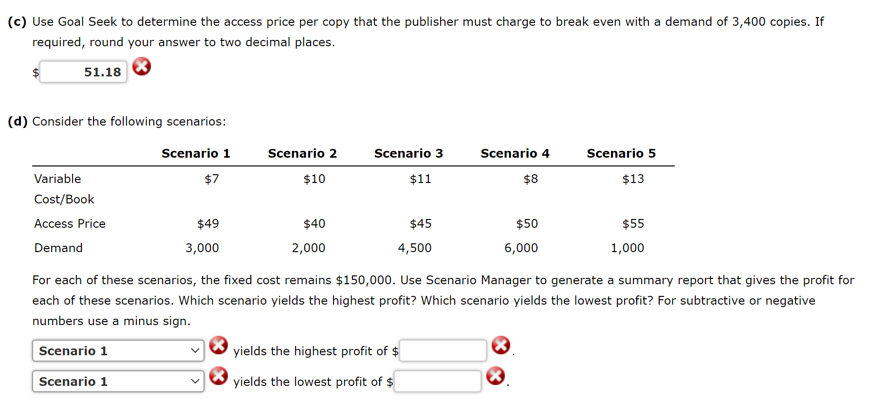
Task: Click the error icon after the highest profit field
Action: pos(500,346)
